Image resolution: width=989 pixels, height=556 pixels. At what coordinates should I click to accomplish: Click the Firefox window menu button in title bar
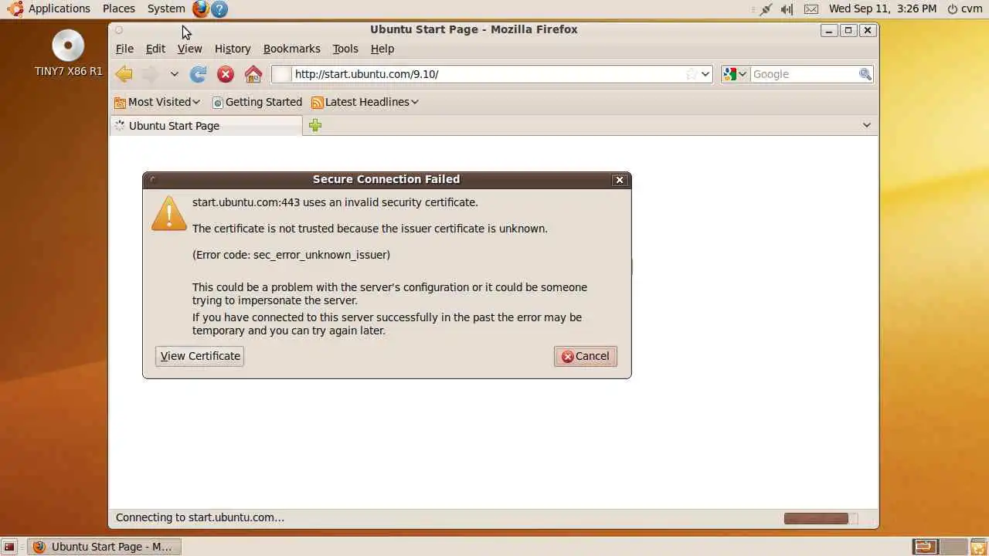click(x=118, y=30)
